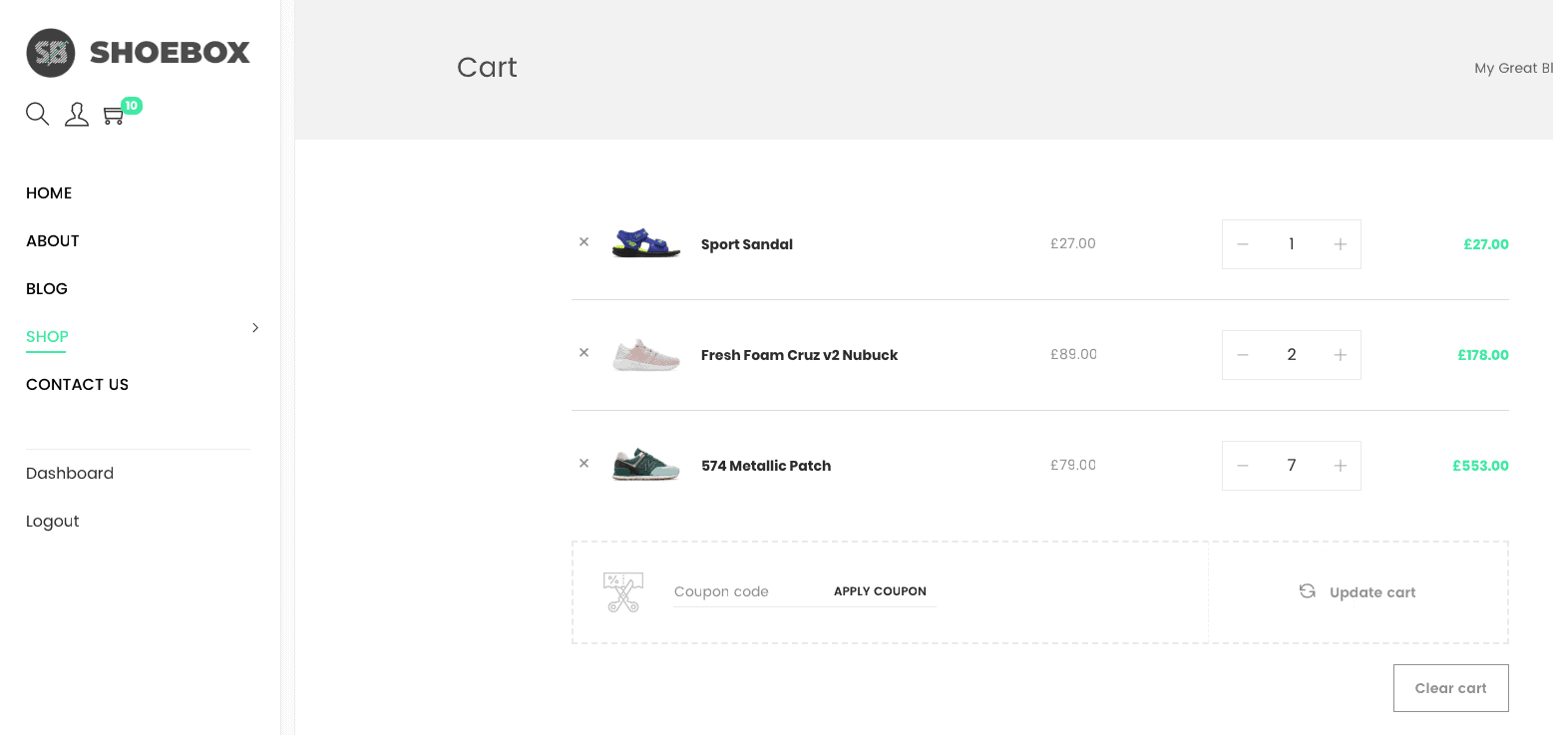Open the shopping cart icon
1553x735 pixels.
(114, 116)
